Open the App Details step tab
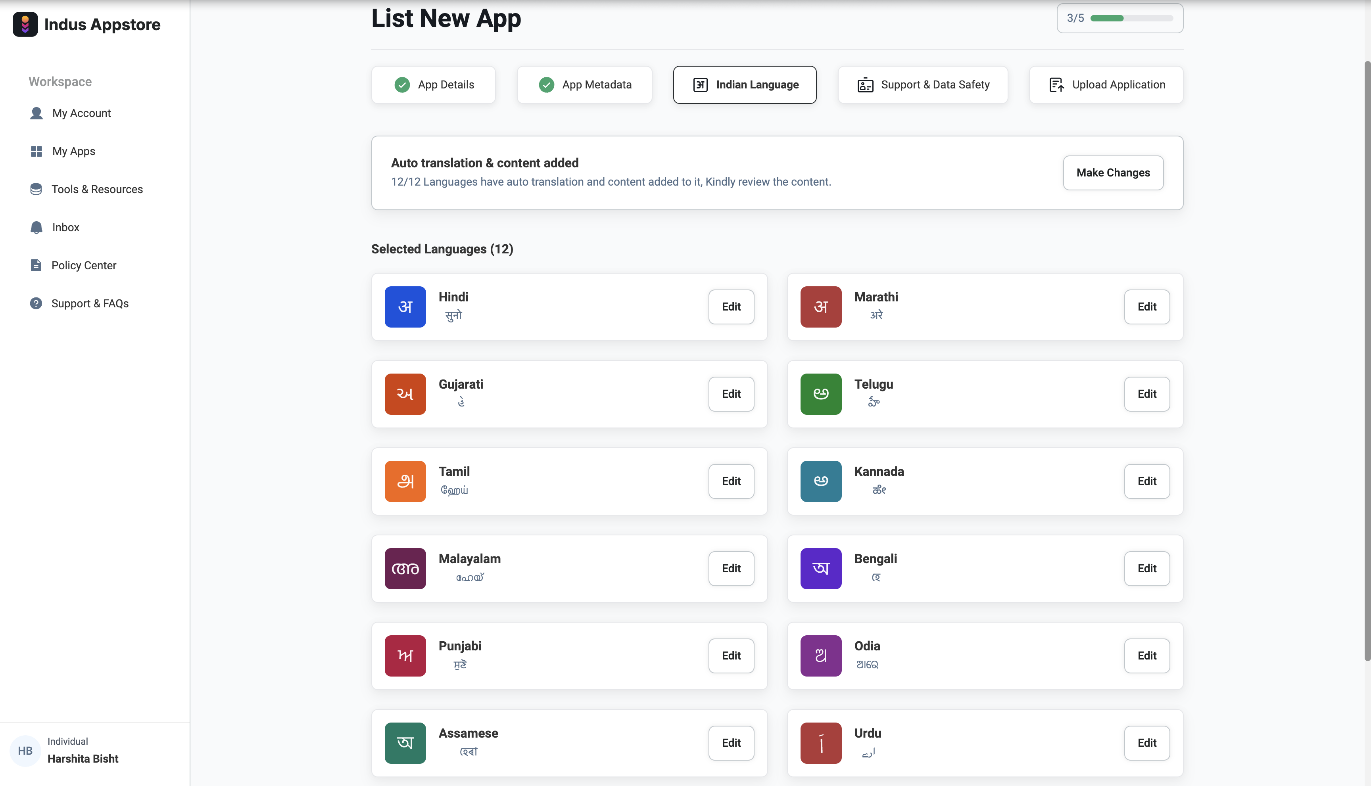1371x786 pixels. 433,85
